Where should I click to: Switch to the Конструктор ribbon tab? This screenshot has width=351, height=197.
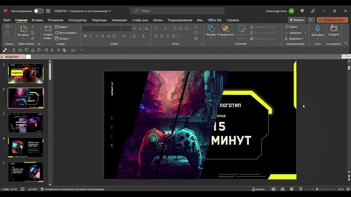click(77, 20)
